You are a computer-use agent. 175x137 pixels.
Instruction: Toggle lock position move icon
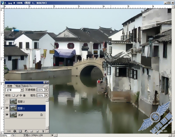[21, 95]
